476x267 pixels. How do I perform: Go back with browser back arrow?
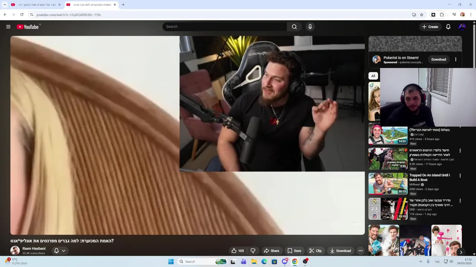click(5, 15)
